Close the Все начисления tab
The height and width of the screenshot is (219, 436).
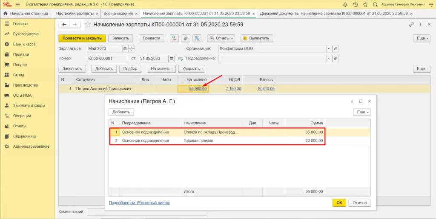click(137, 14)
